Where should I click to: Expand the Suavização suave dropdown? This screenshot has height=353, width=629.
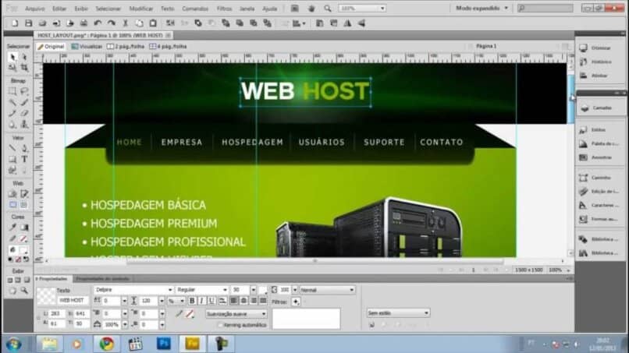[236, 313]
